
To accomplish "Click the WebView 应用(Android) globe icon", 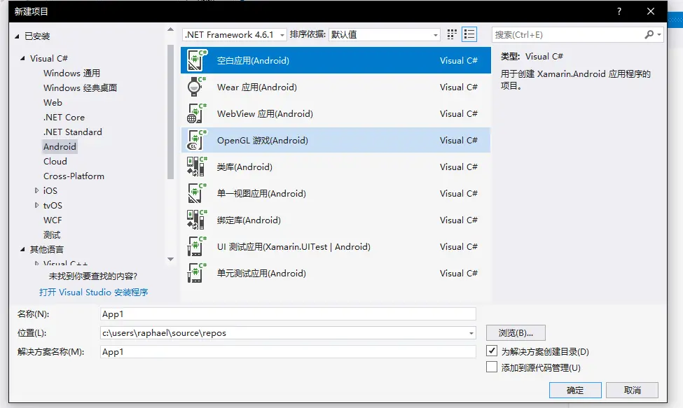I will click(x=197, y=113).
